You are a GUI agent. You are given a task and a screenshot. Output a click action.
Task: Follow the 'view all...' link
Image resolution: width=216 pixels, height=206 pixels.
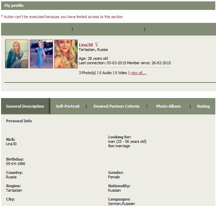[x=138, y=73]
